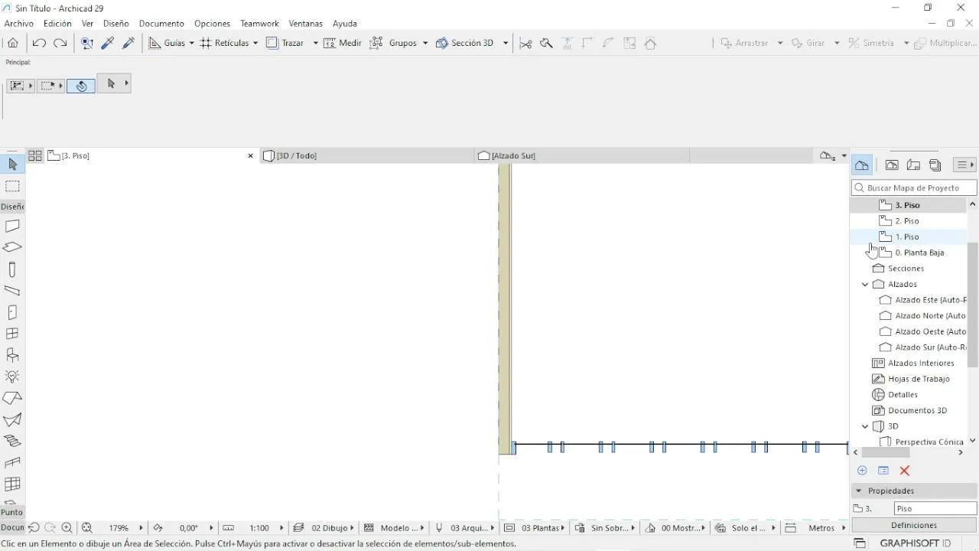Select the Door tool in the toolbox

pyautogui.click(x=12, y=312)
